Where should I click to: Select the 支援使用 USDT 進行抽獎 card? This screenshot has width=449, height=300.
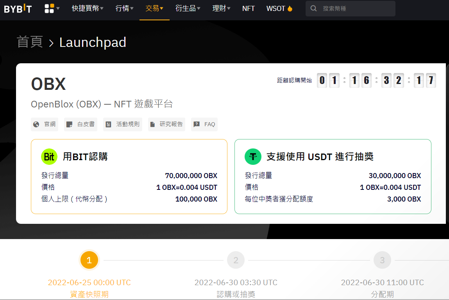coord(333,177)
